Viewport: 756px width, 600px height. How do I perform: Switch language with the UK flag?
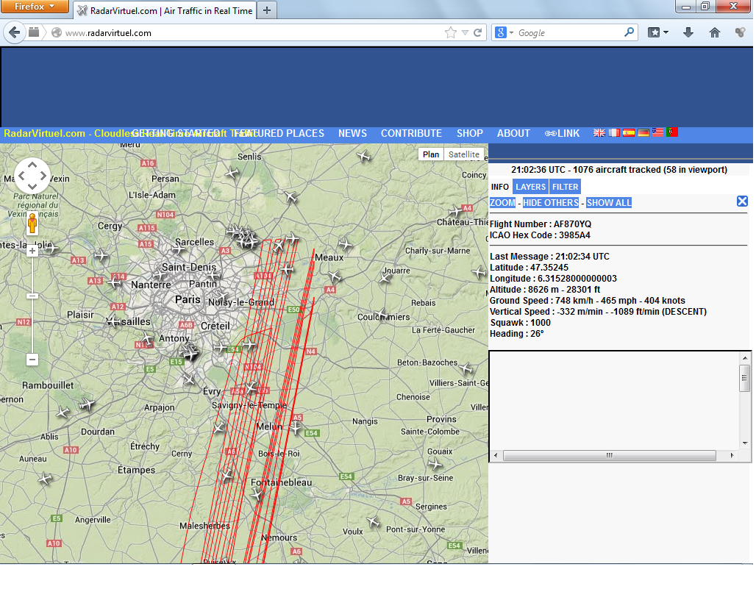(x=599, y=133)
